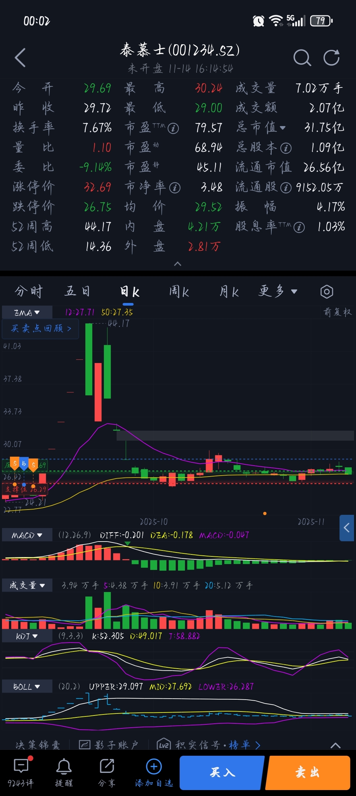Tap 涨停价 value 32.69
The width and height of the screenshot is (356, 796).
pyautogui.click(x=98, y=187)
